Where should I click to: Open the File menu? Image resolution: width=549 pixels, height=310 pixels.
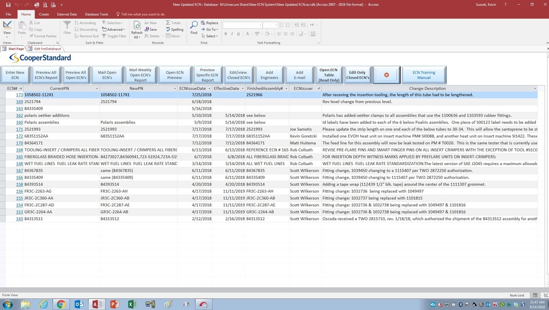[x=8, y=14]
